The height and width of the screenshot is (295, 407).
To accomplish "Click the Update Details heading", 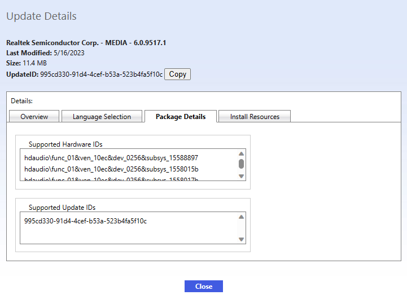I will pyautogui.click(x=41, y=16).
